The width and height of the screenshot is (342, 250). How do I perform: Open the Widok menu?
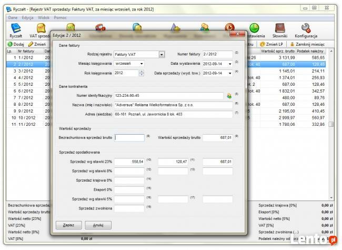pos(45,17)
